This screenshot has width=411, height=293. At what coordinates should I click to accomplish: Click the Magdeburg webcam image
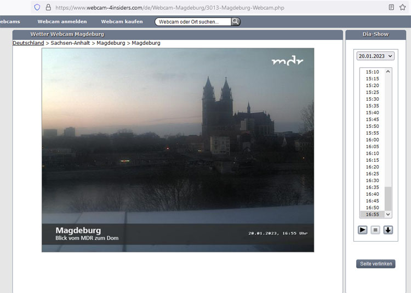(x=178, y=150)
